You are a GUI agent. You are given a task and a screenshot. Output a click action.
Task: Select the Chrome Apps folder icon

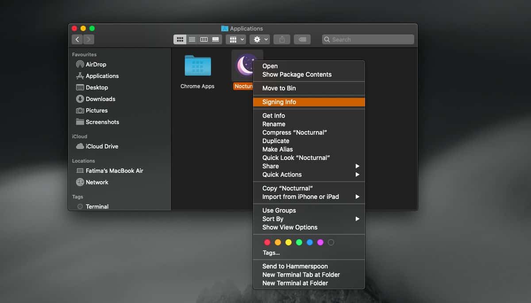click(197, 66)
